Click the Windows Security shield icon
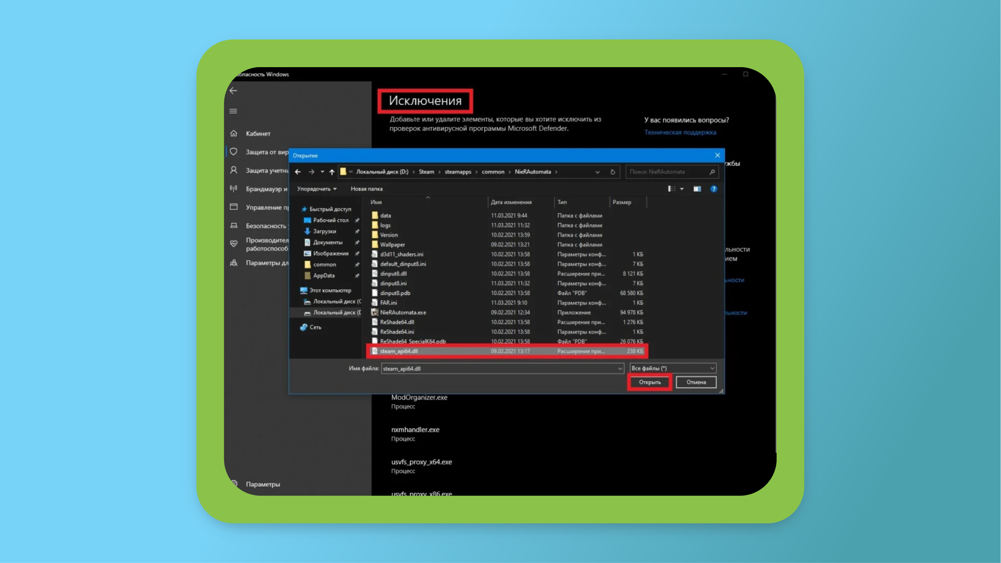This screenshot has width=1001, height=563. [x=234, y=152]
